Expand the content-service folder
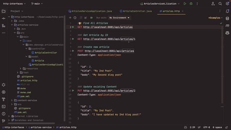The height and width of the screenshot is (130, 231). (x=12, y=100)
